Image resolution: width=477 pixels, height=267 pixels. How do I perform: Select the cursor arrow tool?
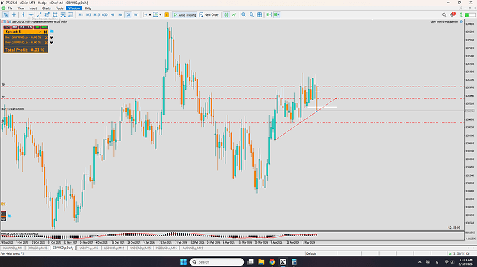(6, 14)
